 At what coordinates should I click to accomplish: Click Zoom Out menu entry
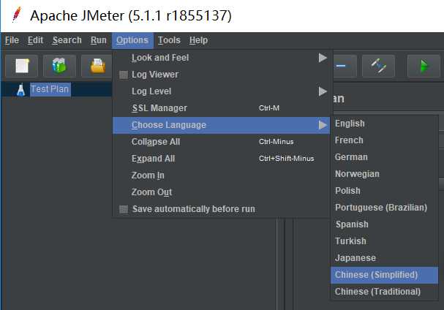point(221,192)
